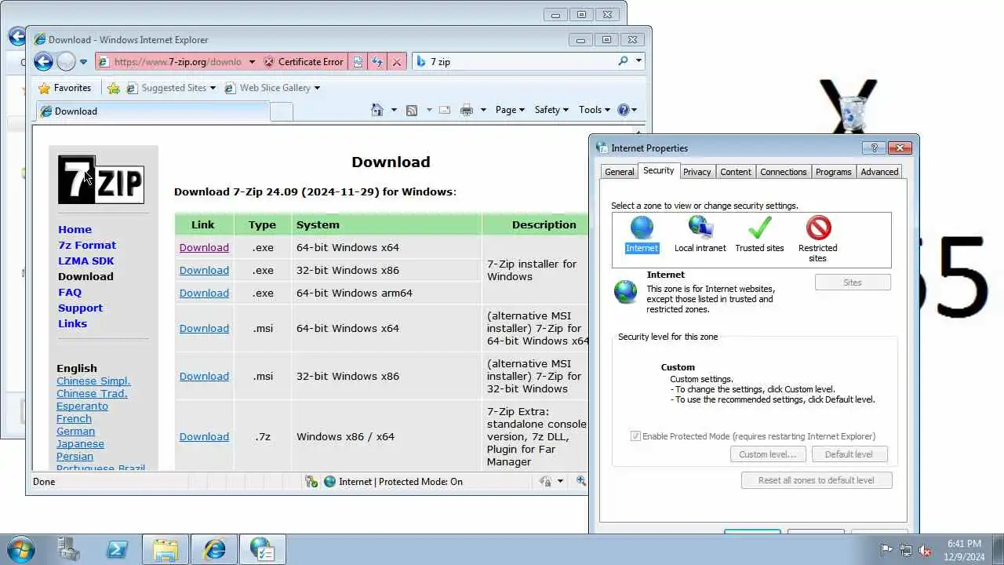This screenshot has width=1004, height=565.
Task: Open the Safety menu
Action: (x=551, y=110)
